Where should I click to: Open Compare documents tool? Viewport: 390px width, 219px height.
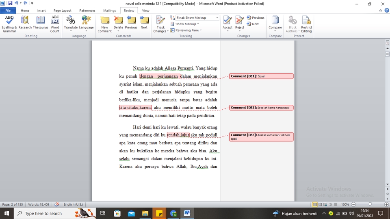275,22
